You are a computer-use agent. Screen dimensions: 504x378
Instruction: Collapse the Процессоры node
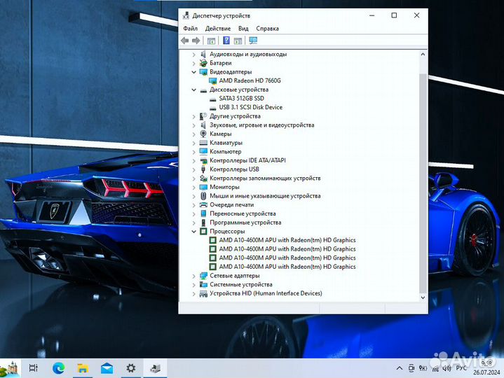(x=194, y=232)
